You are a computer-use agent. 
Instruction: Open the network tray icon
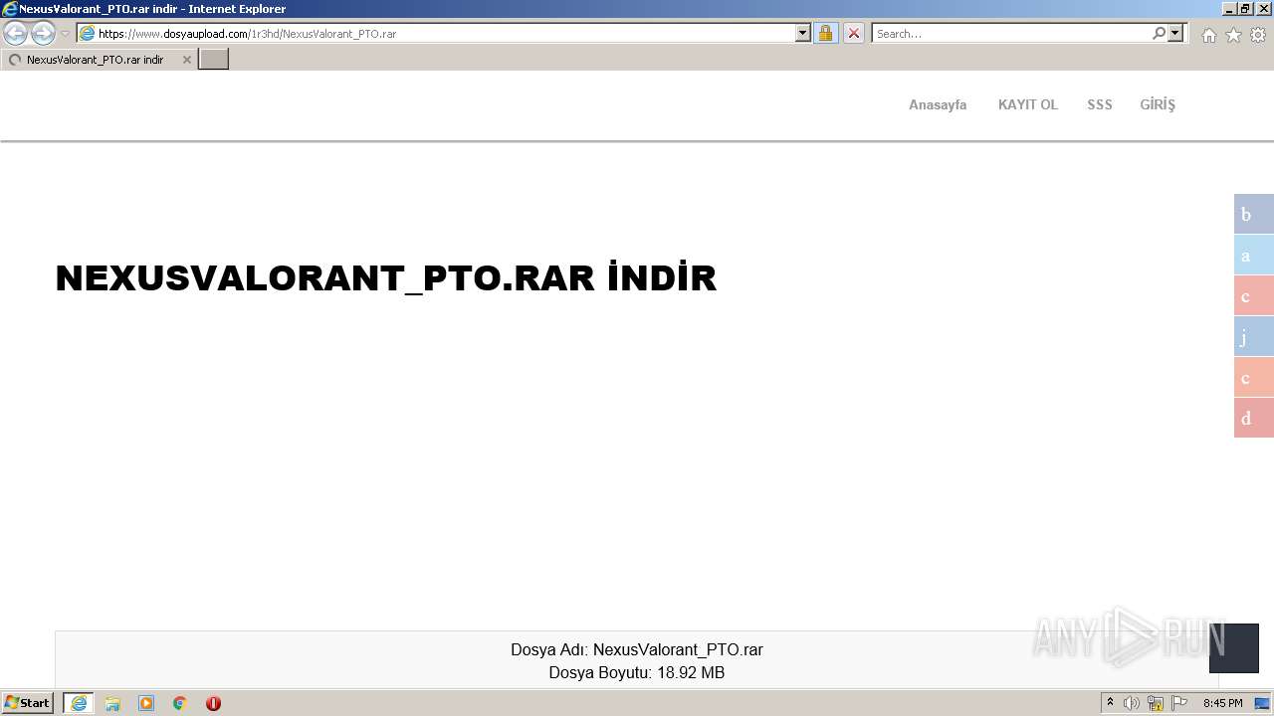pyautogui.click(x=1156, y=703)
